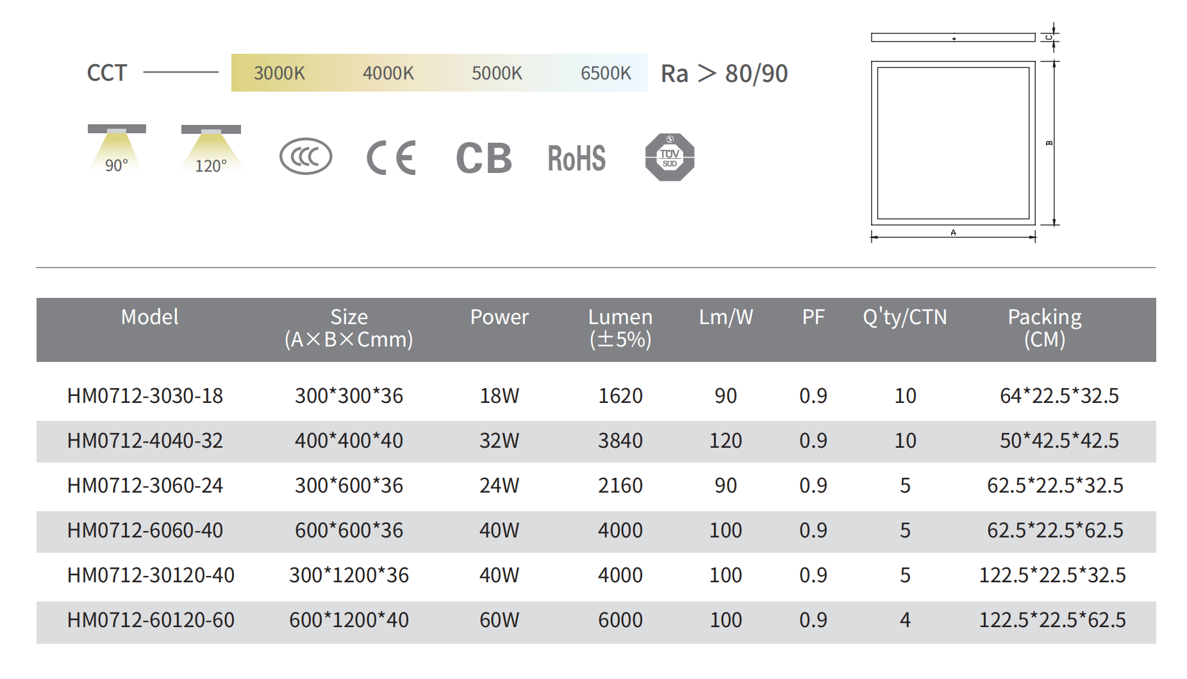
Task: Click the packing cell 62.5*22.5*32.5
Action: tap(1055, 486)
